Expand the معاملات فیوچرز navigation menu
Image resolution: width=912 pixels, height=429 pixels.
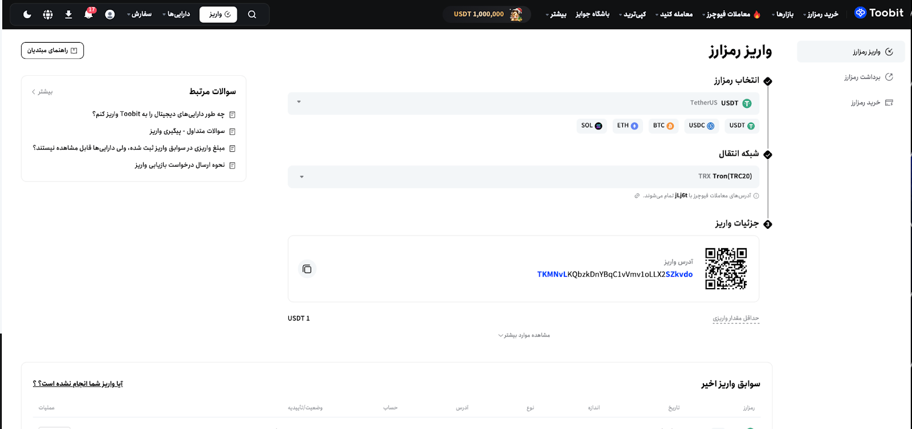(731, 14)
